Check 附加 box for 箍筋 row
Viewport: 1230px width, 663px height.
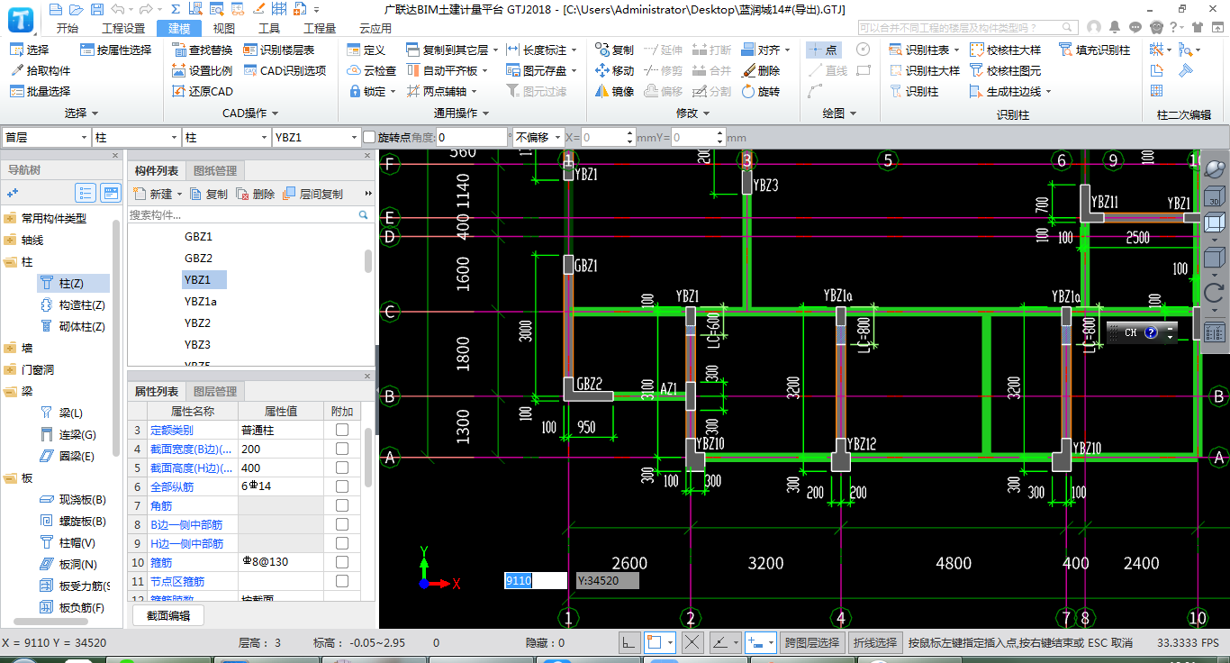[342, 562]
